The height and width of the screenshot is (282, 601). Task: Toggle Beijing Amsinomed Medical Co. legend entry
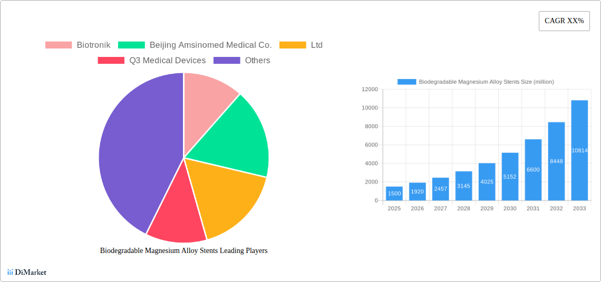point(195,45)
